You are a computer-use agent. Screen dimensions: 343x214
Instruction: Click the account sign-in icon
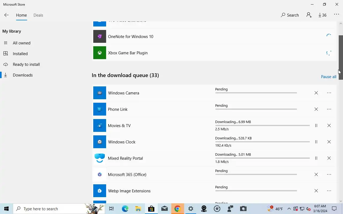(309, 15)
